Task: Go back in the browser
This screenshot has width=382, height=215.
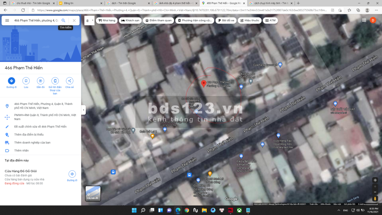Action: pyautogui.click(x=6, y=10)
